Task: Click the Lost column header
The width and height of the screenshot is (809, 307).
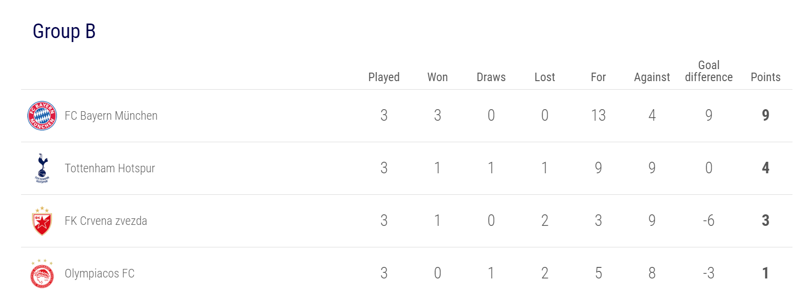Action: [545, 77]
